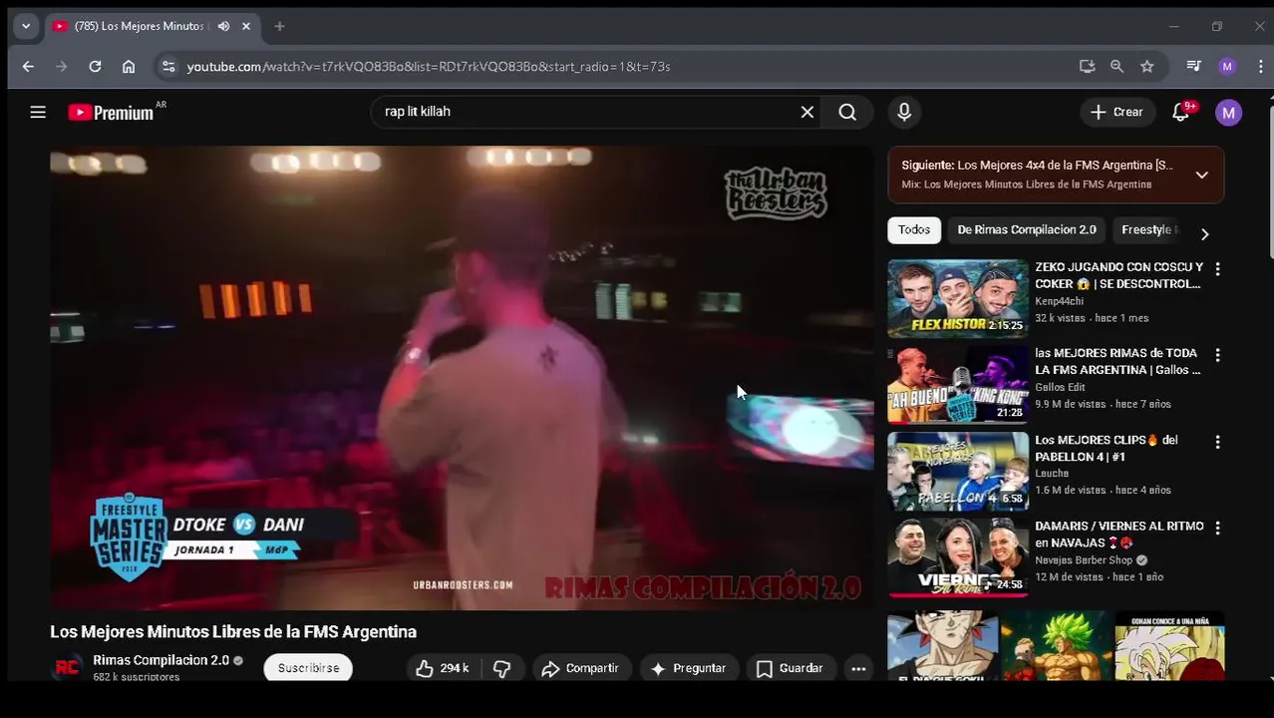Click install/cast screen icon in address bar
The height and width of the screenshot is (718, 1274).
1087,66
